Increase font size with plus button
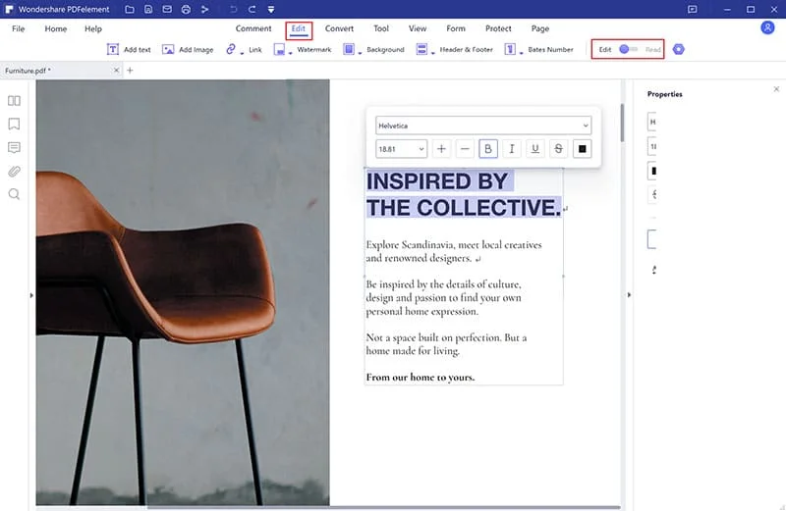786x511 pixels. point(441,149)
